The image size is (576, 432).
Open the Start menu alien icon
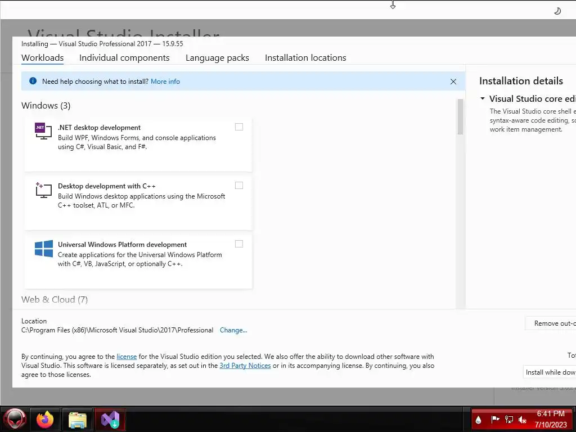click(x=15, y=419)
